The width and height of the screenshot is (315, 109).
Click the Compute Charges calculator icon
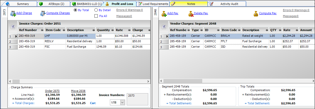[x=43, y=13]
